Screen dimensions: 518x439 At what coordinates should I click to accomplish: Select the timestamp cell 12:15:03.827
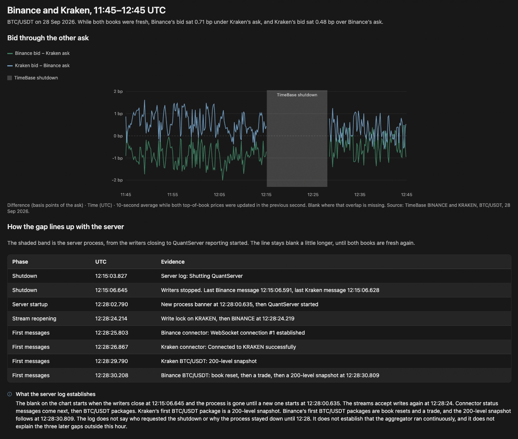click(x=111, y=276)
